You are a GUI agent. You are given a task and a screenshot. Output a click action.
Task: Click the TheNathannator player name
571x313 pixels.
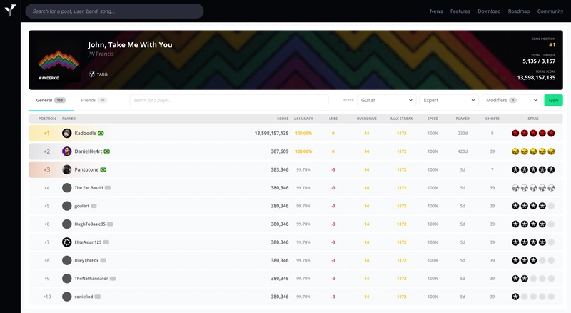pyautogui.click(x=91, y=279)
